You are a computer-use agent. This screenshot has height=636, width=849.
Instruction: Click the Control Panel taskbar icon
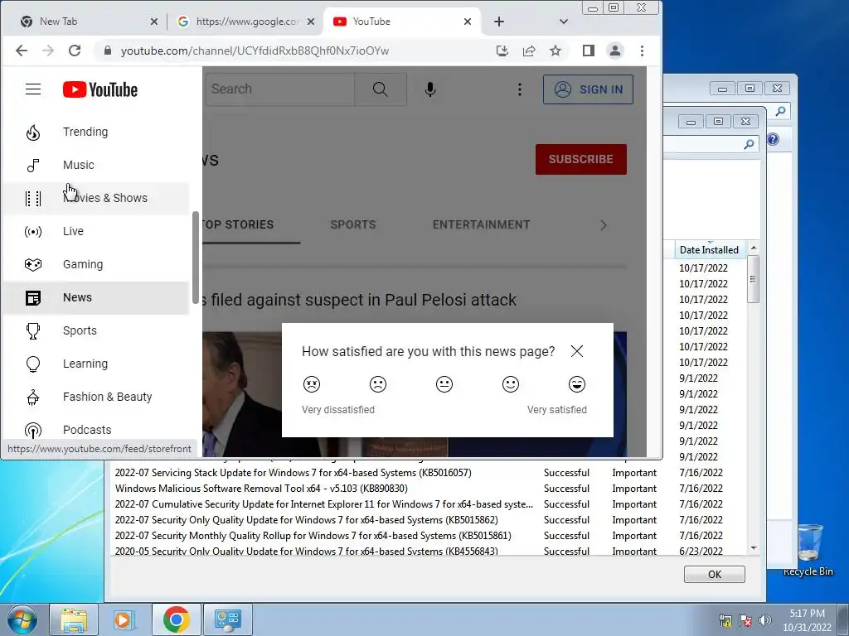tap(227, 619)
